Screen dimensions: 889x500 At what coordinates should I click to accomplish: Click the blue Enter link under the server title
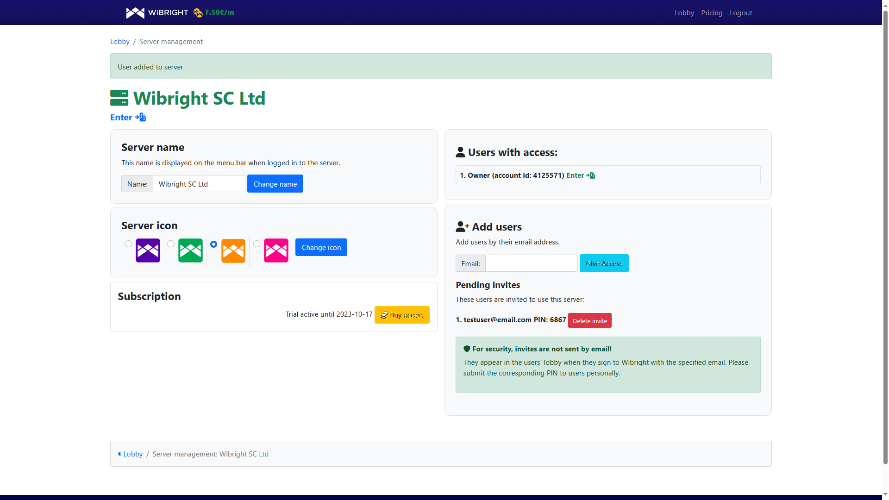click(x=128, y=118)
